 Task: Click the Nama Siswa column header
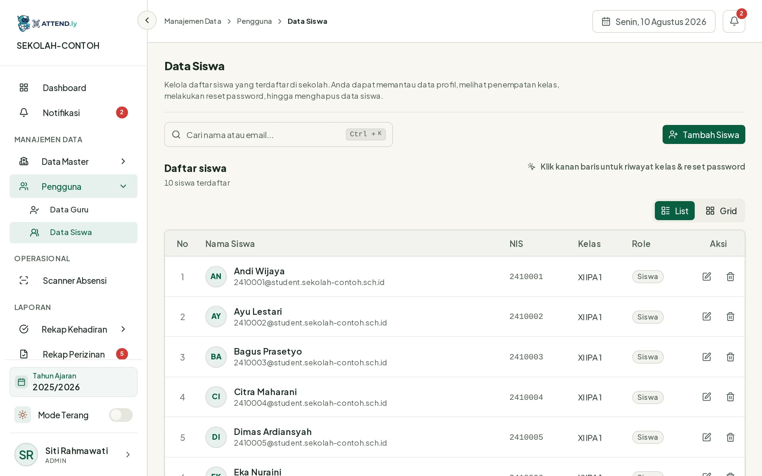(x=230, y=244)
